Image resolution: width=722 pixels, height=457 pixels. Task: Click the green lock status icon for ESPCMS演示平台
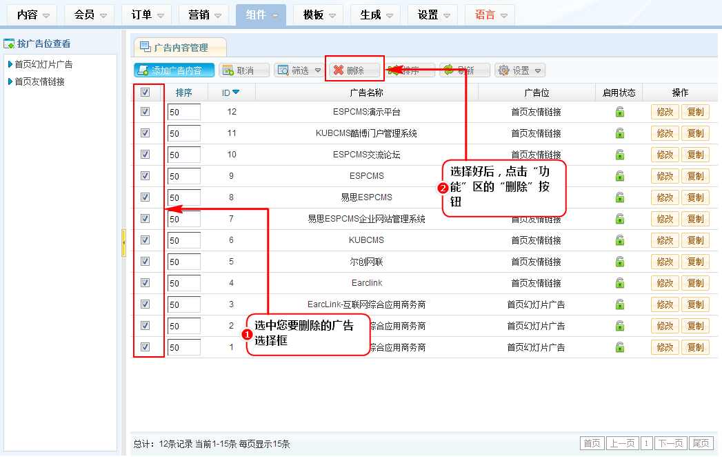(x=620, y=112)
